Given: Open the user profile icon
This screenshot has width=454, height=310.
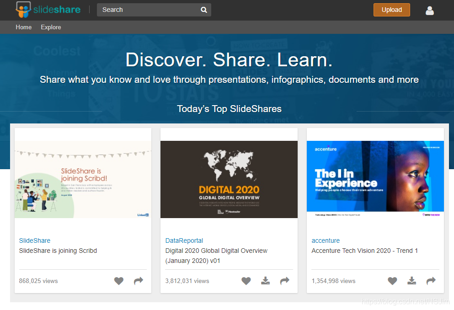Looking at the screenshot, I should 430,11.
